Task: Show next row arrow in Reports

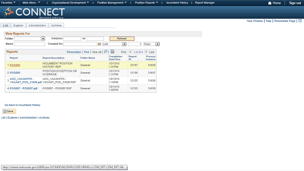Action: (x=146, y=52)
